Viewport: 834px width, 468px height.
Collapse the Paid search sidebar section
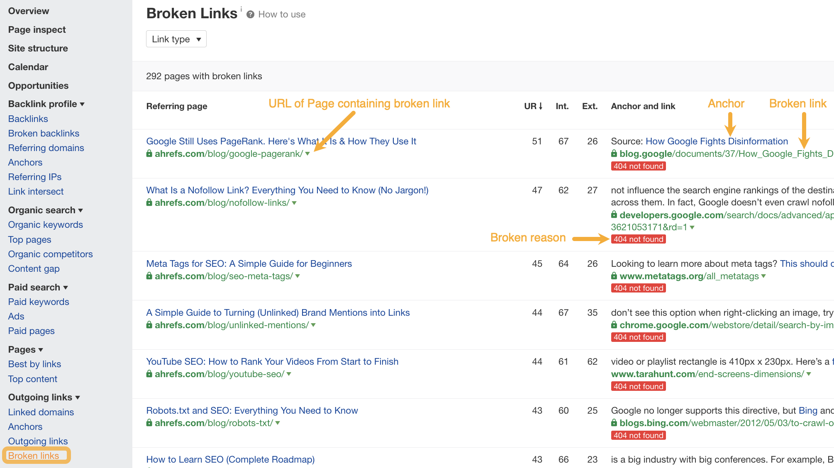(65, 287)
